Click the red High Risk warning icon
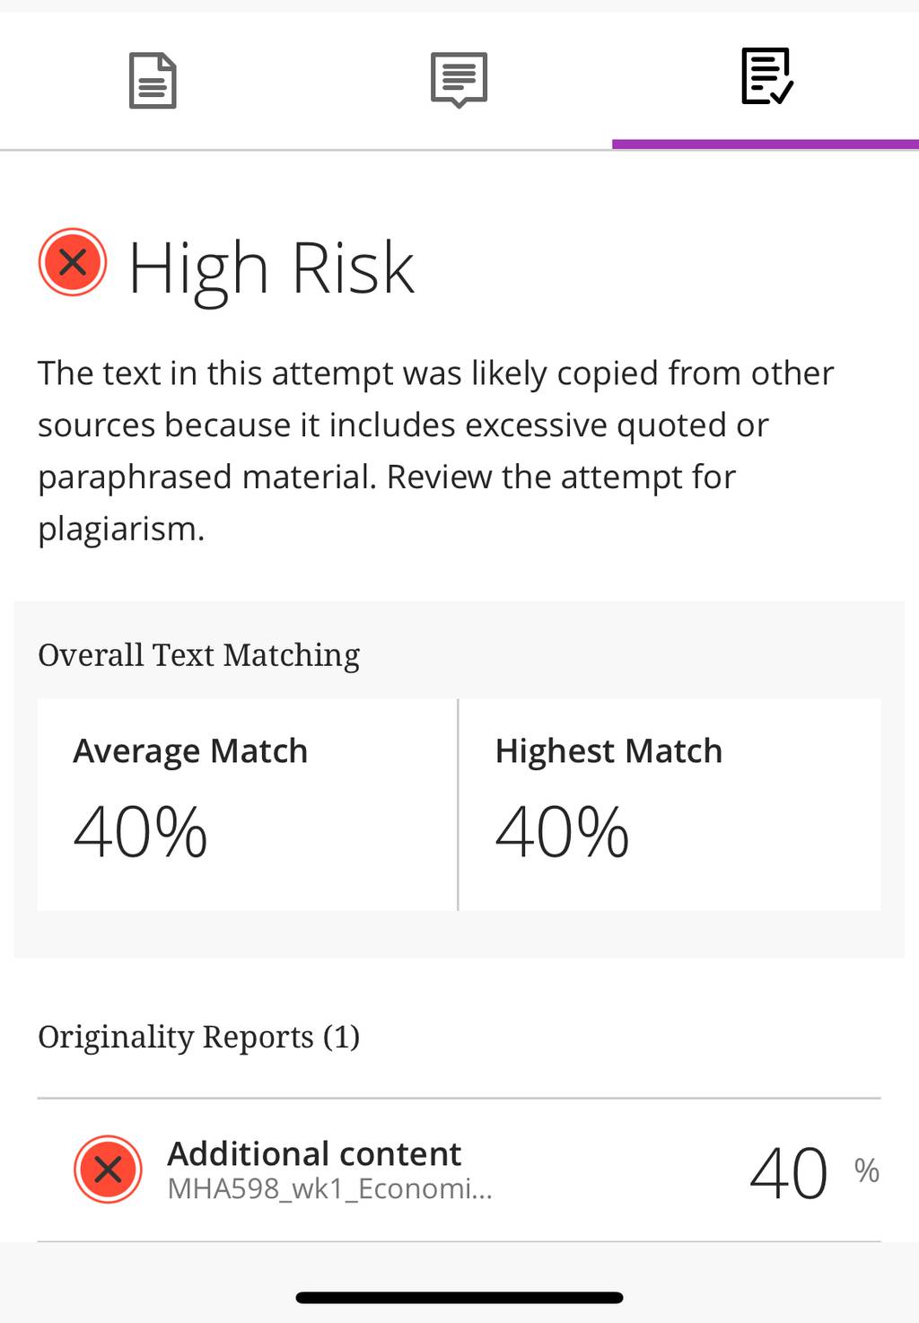The height and width of the screenshot is (1323, 919). click(x=73, y=263)
